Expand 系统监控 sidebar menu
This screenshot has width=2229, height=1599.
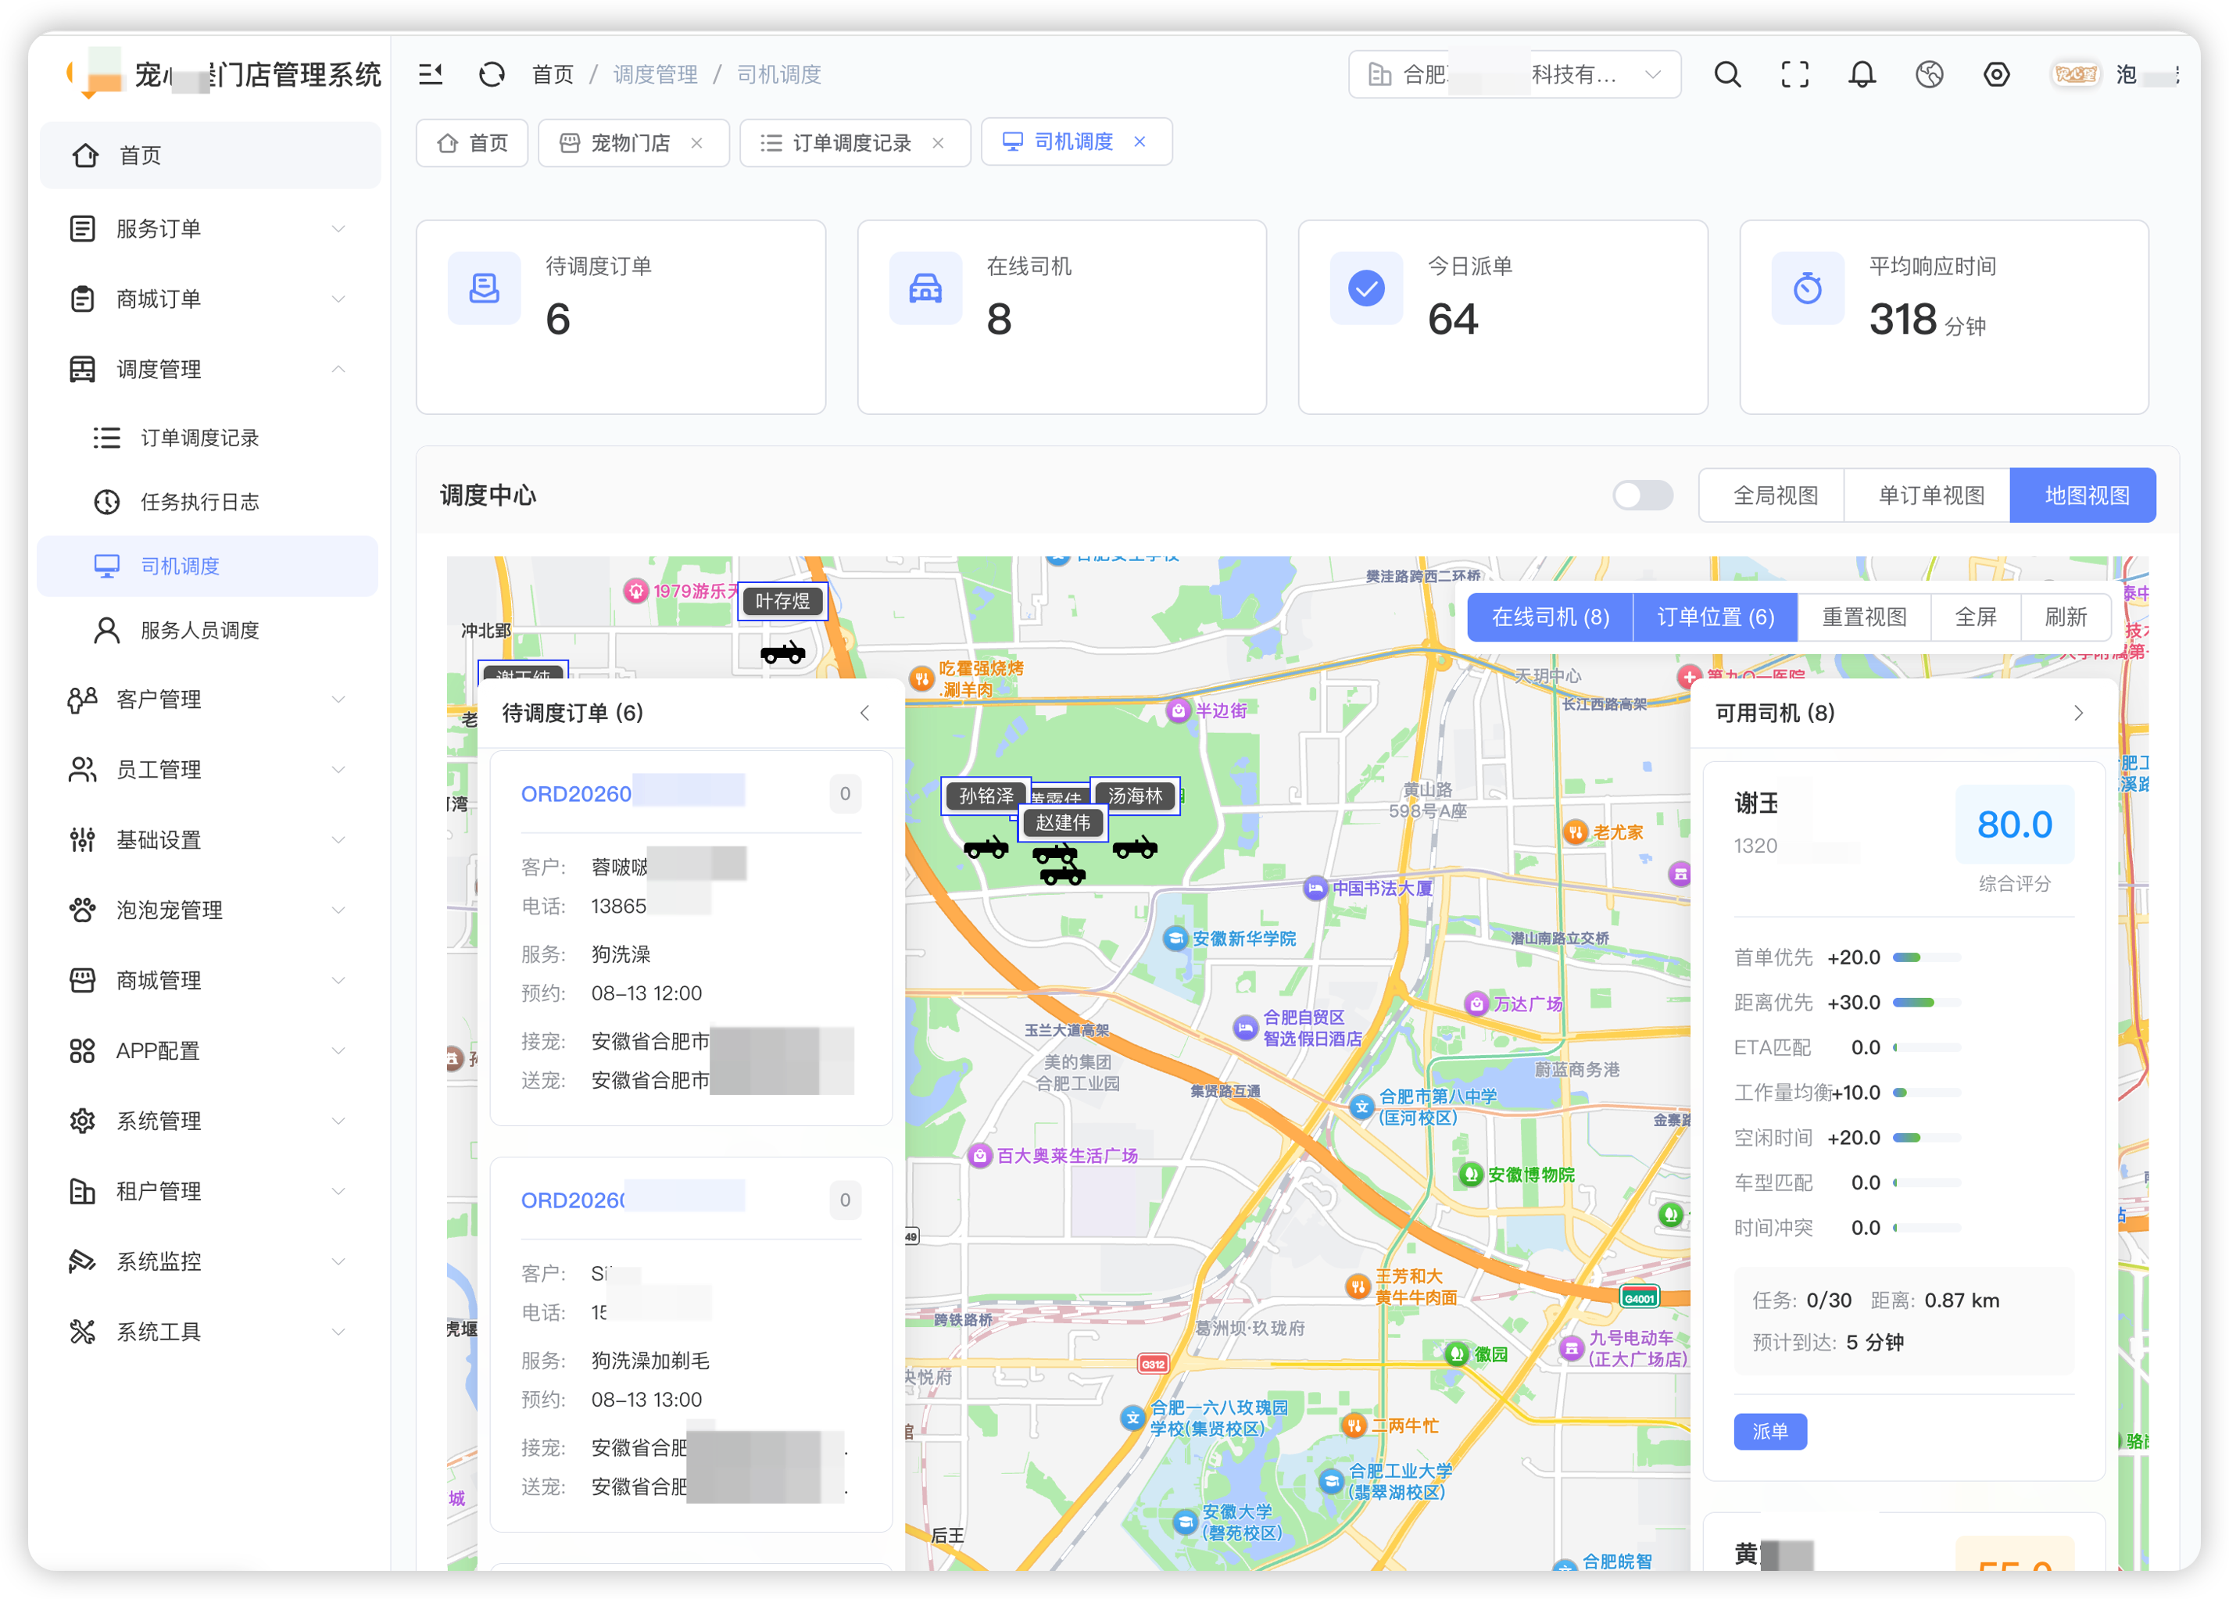[209, 1261]
